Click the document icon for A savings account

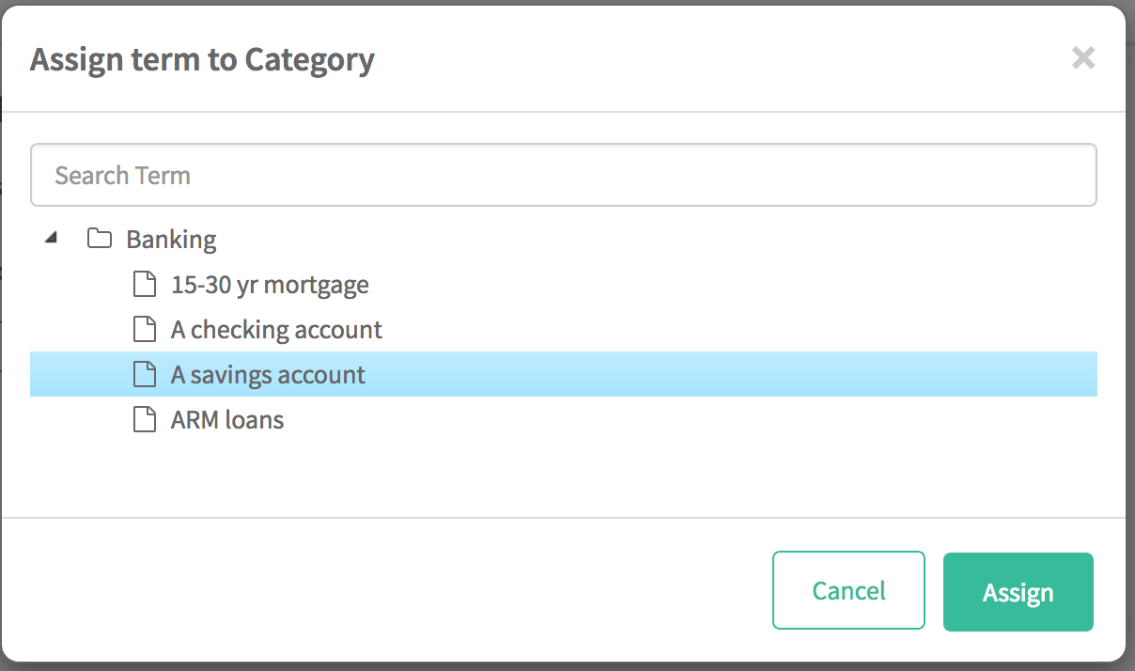coord(144,374)
